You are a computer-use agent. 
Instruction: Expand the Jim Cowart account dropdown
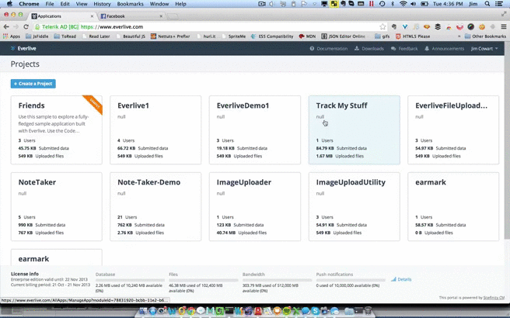coord(484,48)
